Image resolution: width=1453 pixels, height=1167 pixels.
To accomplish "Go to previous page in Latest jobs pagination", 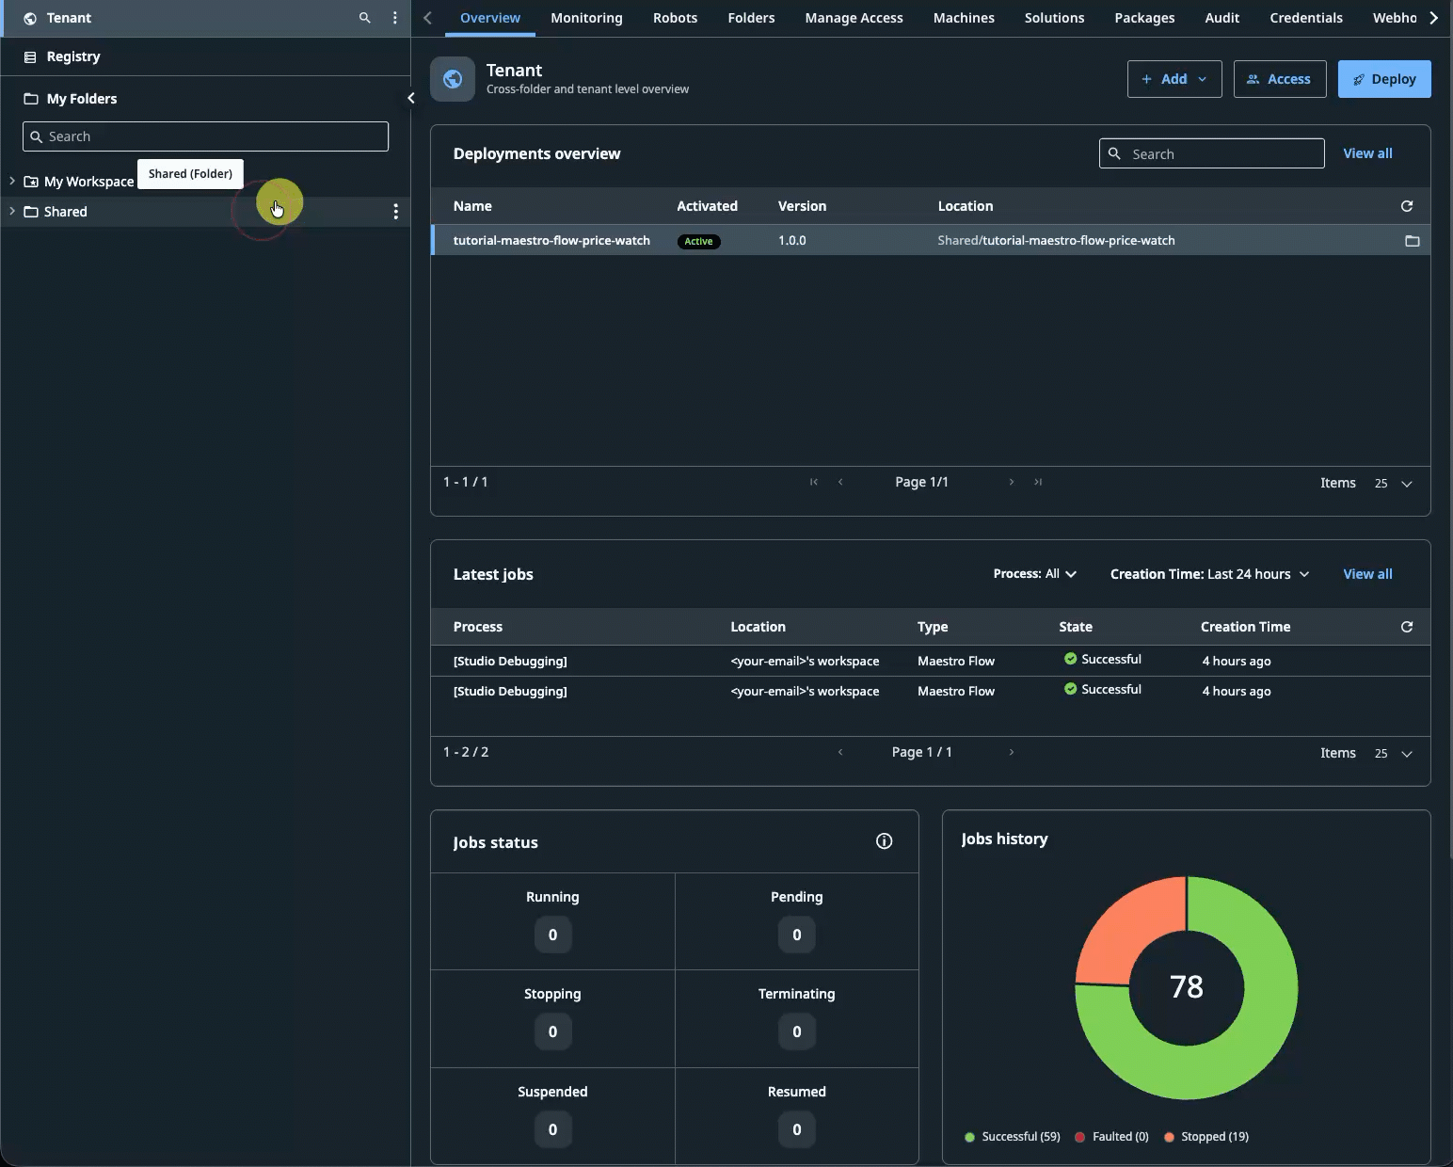I will pos(840,752).
